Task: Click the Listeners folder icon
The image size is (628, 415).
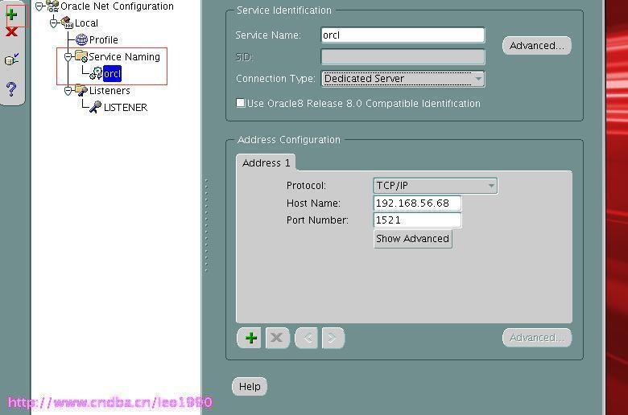Action: pyautogui.click(x=81, y=90)
